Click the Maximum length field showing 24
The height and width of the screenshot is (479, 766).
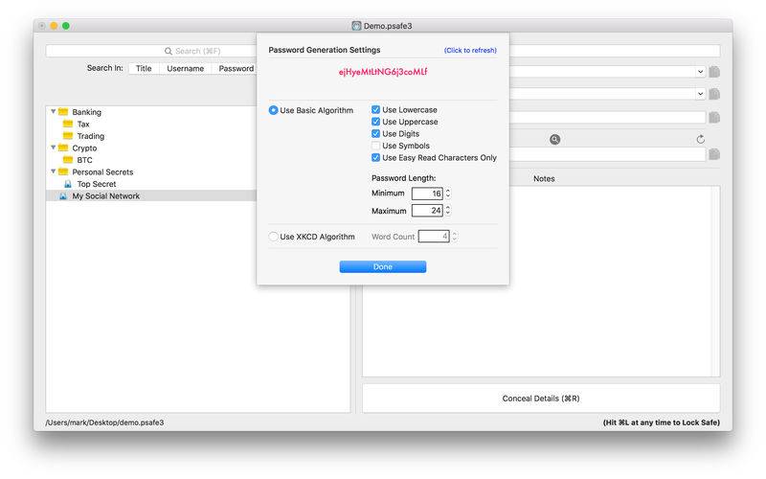pyautogui.click(x=427, y=211)
